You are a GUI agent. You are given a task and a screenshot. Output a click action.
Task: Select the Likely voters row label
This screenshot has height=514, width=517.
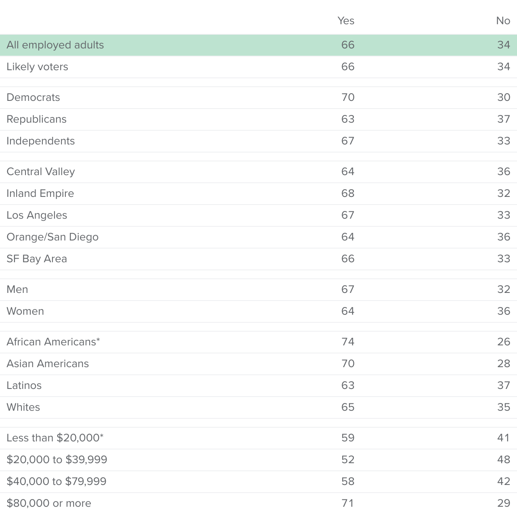[x=37, y=67]
